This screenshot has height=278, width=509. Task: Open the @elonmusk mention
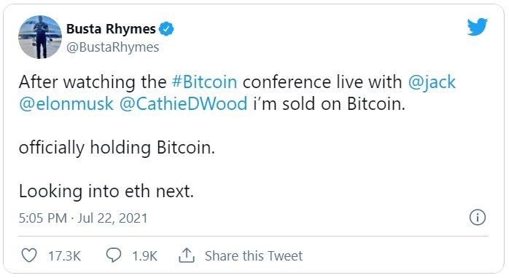(66, 104)
